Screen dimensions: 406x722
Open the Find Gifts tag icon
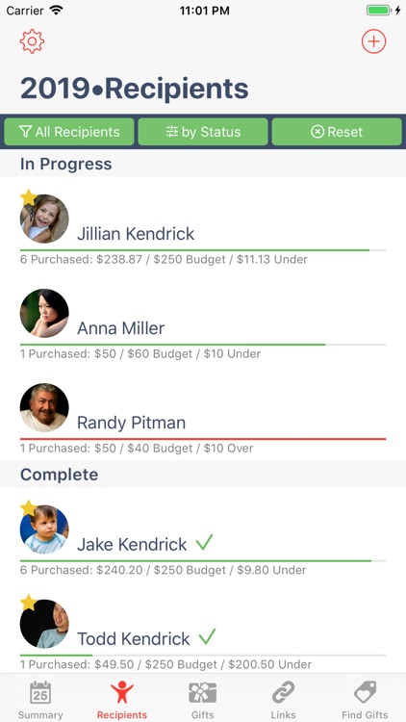tap(365, 693)
